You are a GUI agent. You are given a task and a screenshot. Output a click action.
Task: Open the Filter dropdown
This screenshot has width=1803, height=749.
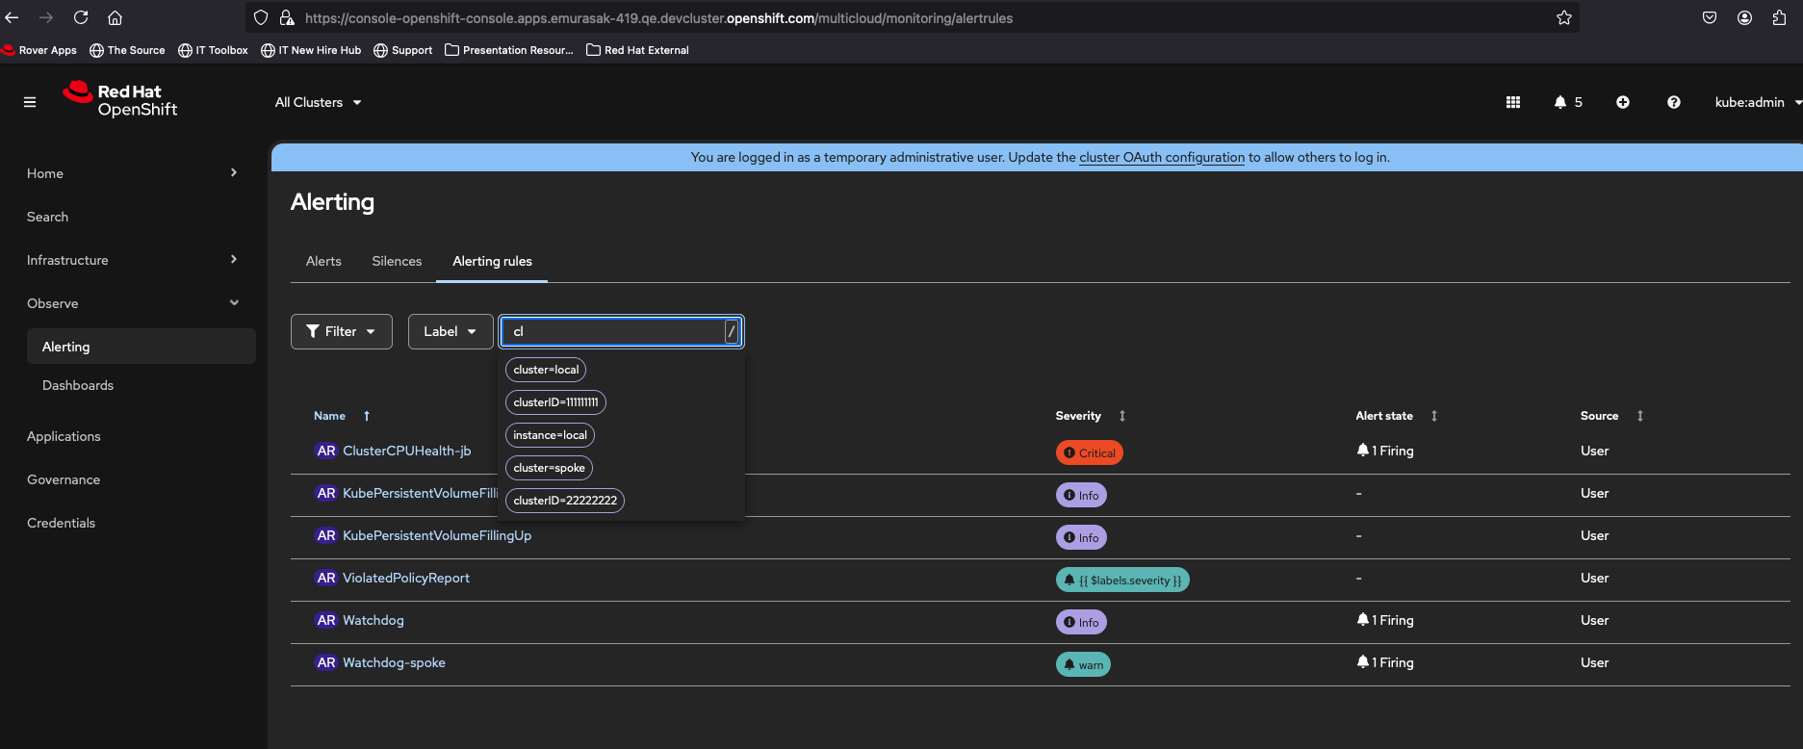tap(341, 331)
